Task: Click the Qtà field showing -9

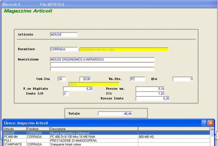Action: [x=183, y=79]
